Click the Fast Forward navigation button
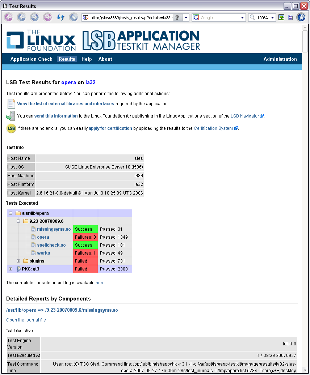 (47, 17)
